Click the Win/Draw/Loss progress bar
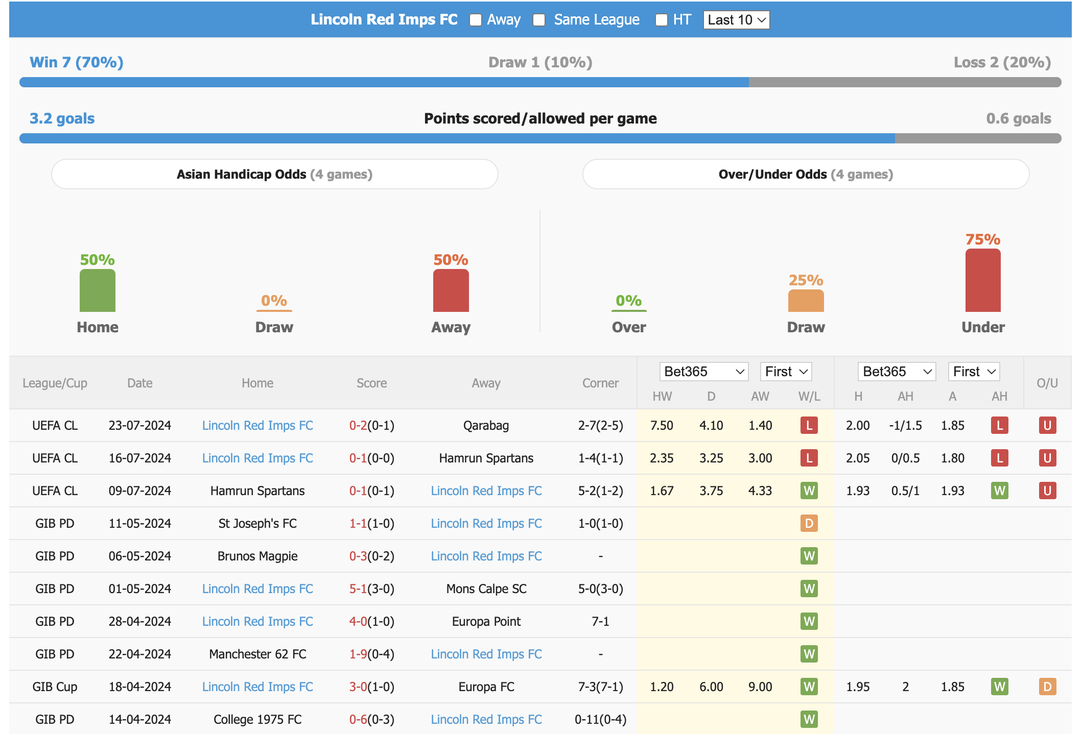The height and width of the screenshot is (734, 1082). coord(540,82)
